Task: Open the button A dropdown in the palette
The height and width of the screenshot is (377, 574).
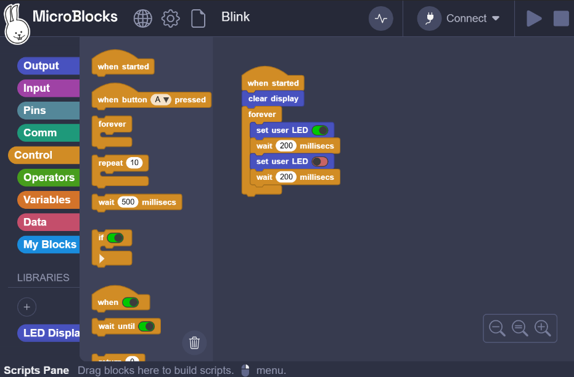Action: [161, 99]
